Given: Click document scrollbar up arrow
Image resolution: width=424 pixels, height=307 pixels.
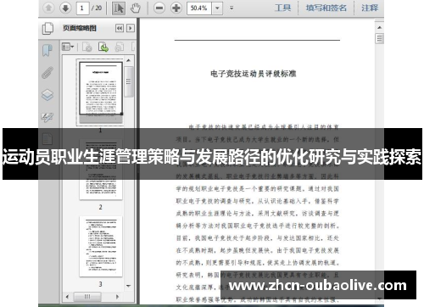Looking at the screenshot, I should click(x=379, y=27).
